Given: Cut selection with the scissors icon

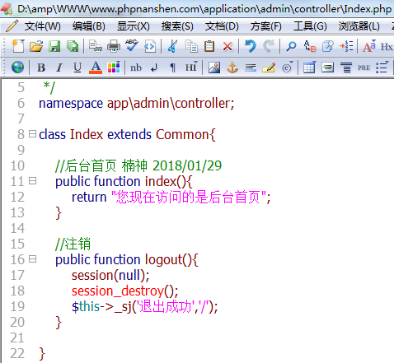Looking at the screenshot, I should pyautogui.click(x=172, y=46).
